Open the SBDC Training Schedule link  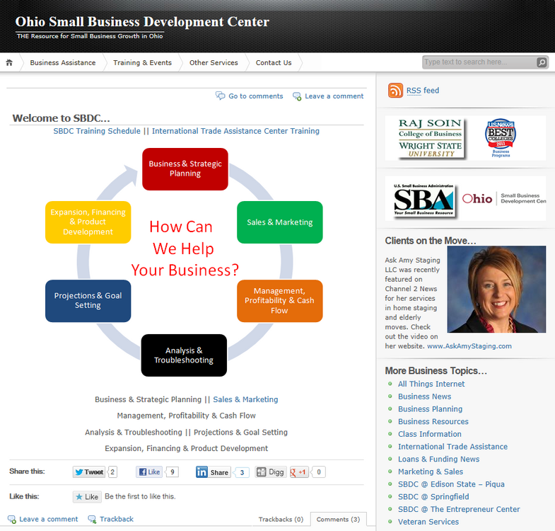coord(97,131)
